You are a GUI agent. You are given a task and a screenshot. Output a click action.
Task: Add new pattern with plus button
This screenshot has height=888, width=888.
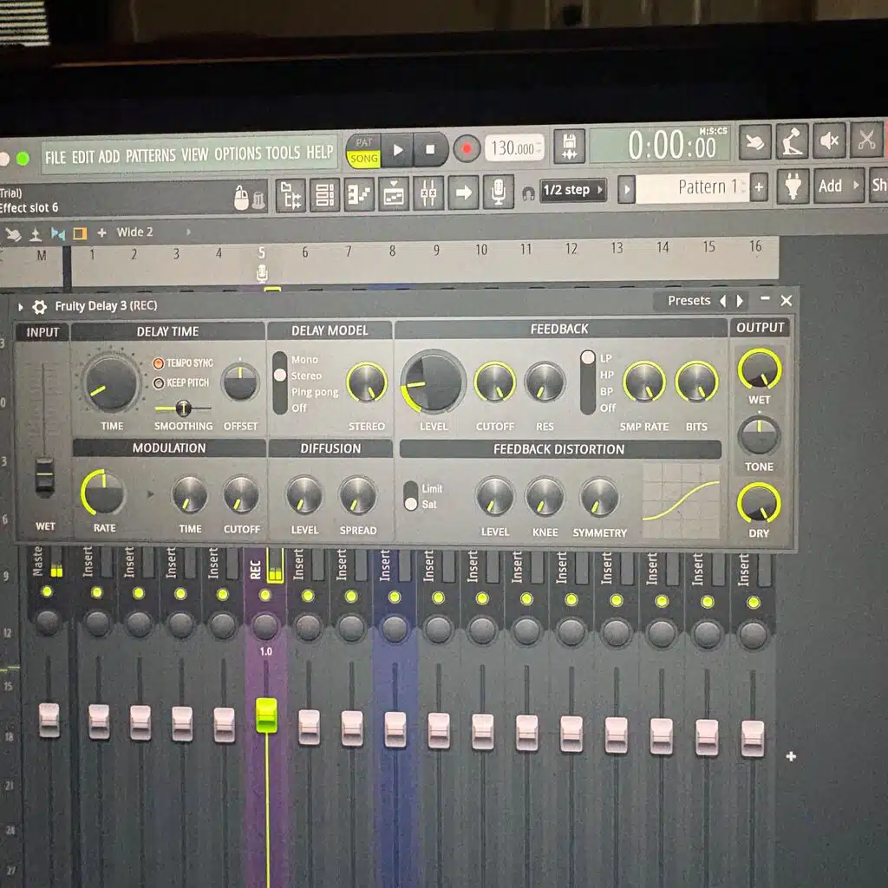[x=759, y=187]
